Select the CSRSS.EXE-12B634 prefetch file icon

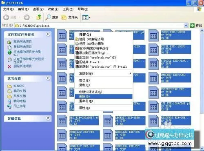(x=153, y=35)
